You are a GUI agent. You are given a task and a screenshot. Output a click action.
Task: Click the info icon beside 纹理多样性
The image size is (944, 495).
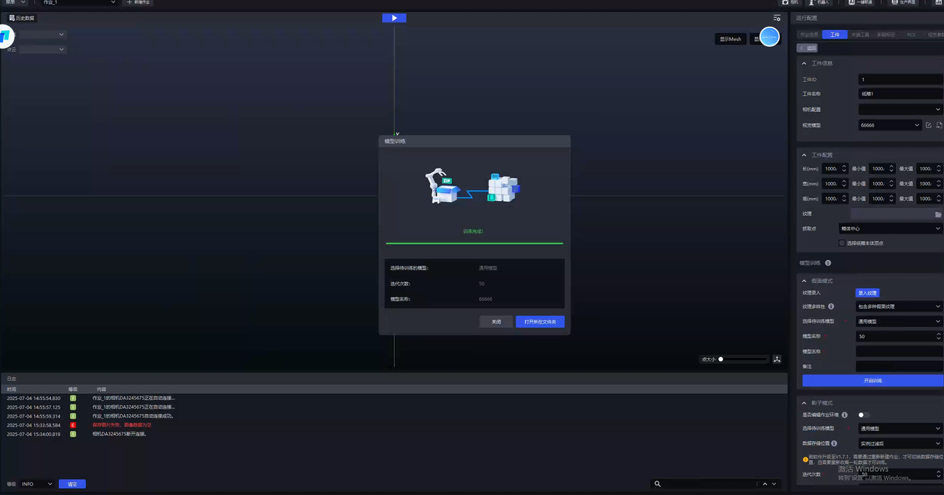pos(831,306)
